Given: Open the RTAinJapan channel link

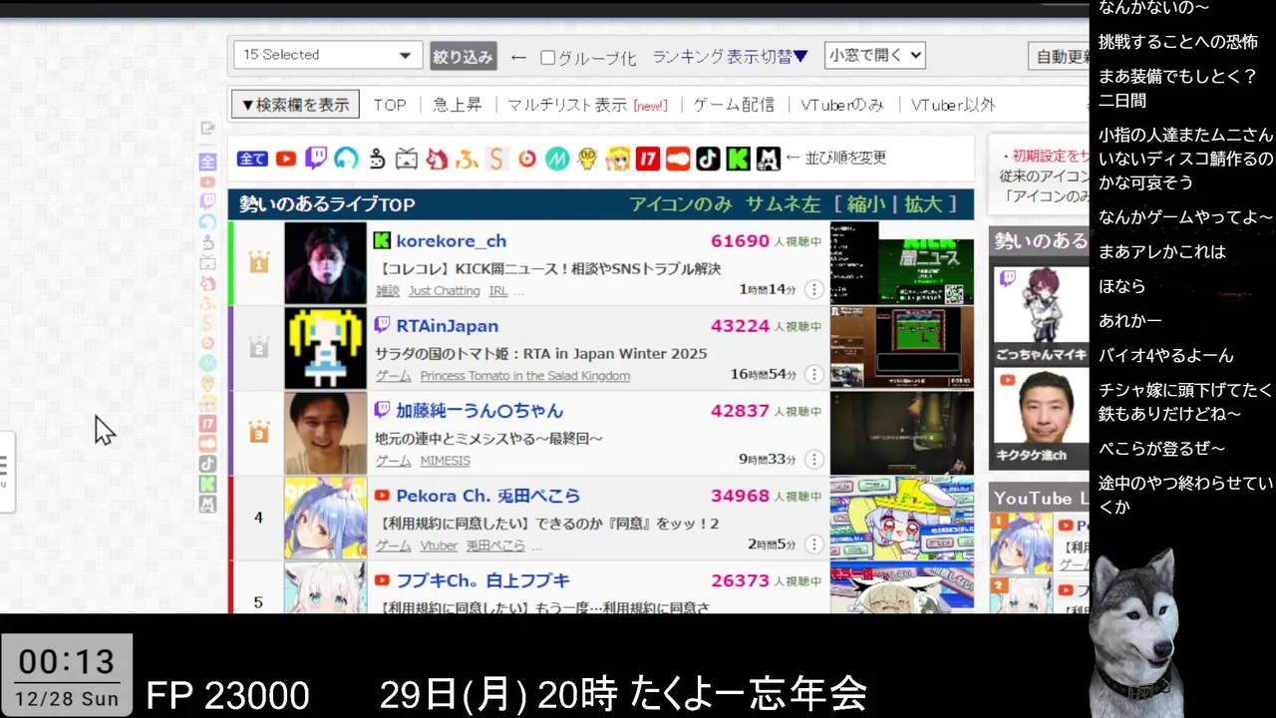Looking at the screenshot, I should (447, 326).
